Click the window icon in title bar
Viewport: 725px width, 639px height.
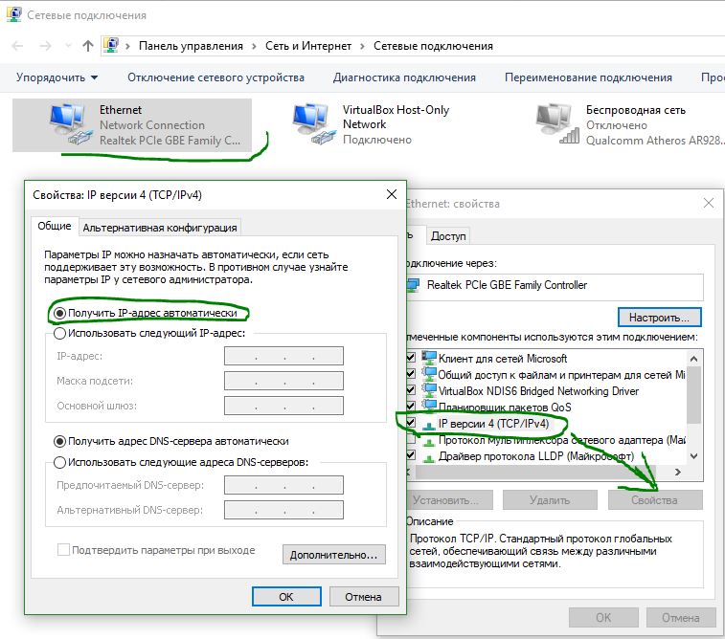point(13,14)
